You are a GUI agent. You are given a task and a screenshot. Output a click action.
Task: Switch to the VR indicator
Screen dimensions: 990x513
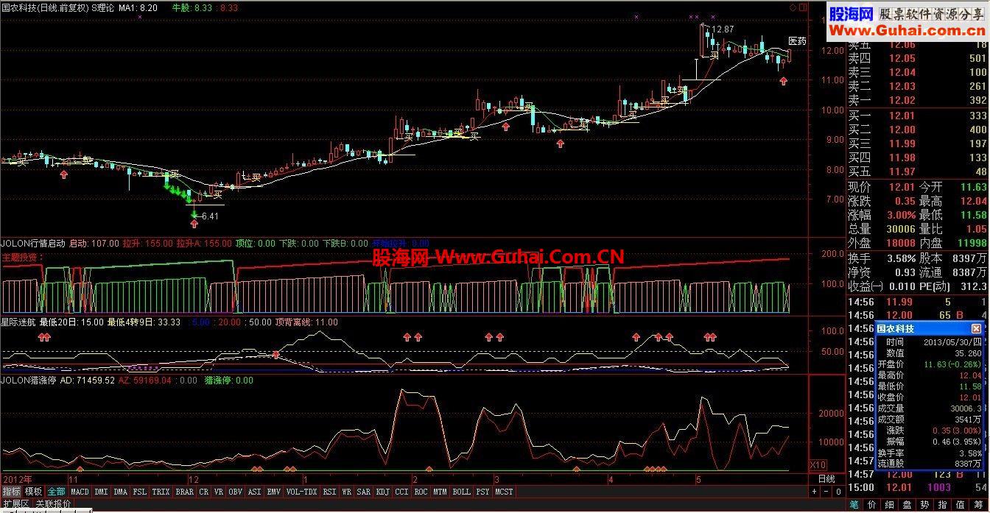(x=220, y=491)
